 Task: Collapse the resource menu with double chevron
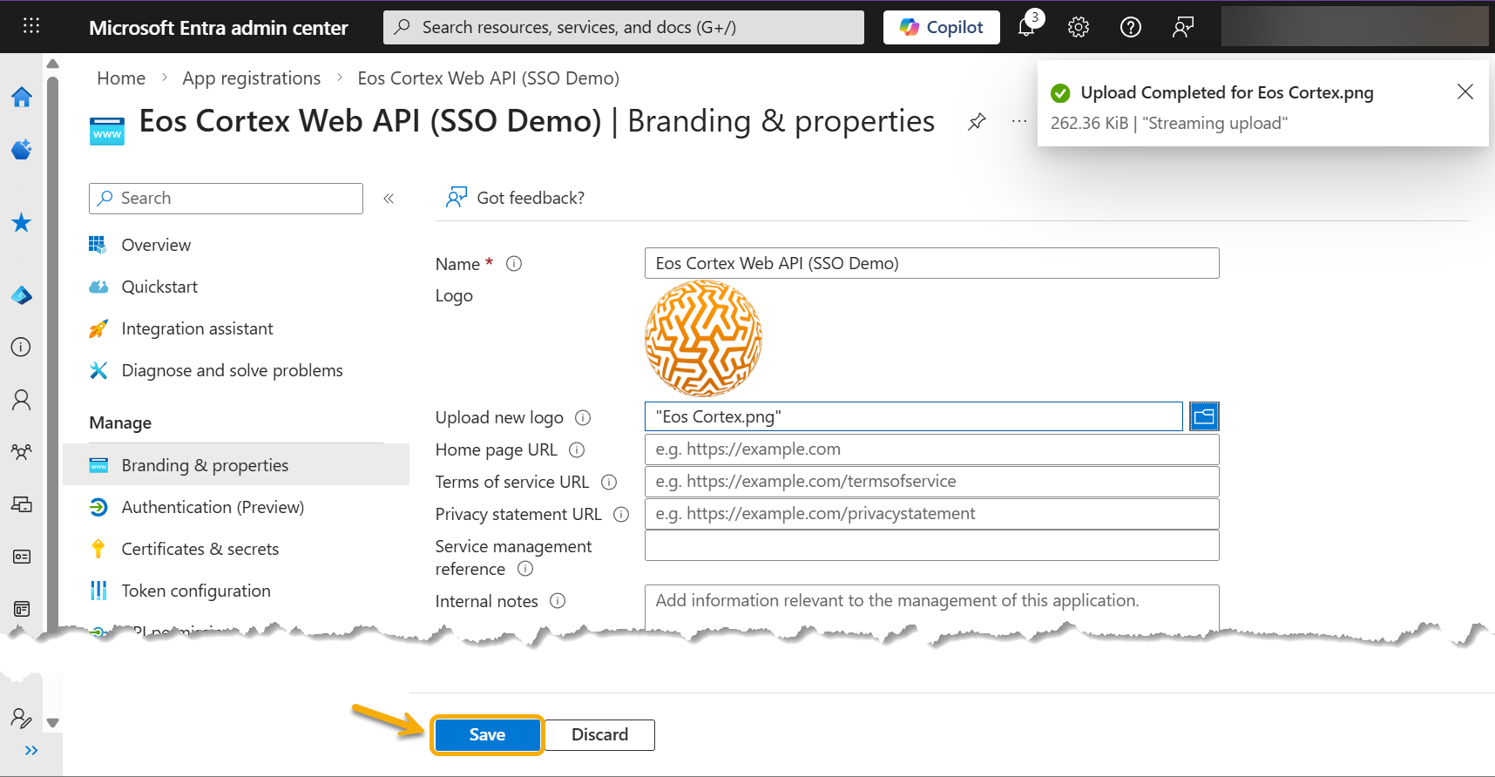pyautogui.click(x=389, y=199)
